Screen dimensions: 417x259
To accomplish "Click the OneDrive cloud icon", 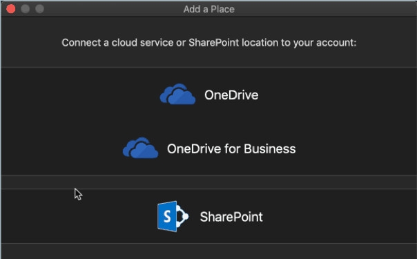I will point(177,94).
